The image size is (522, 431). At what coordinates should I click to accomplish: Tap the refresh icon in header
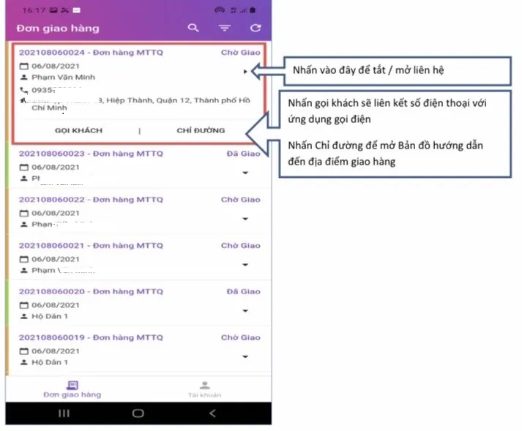256,28
